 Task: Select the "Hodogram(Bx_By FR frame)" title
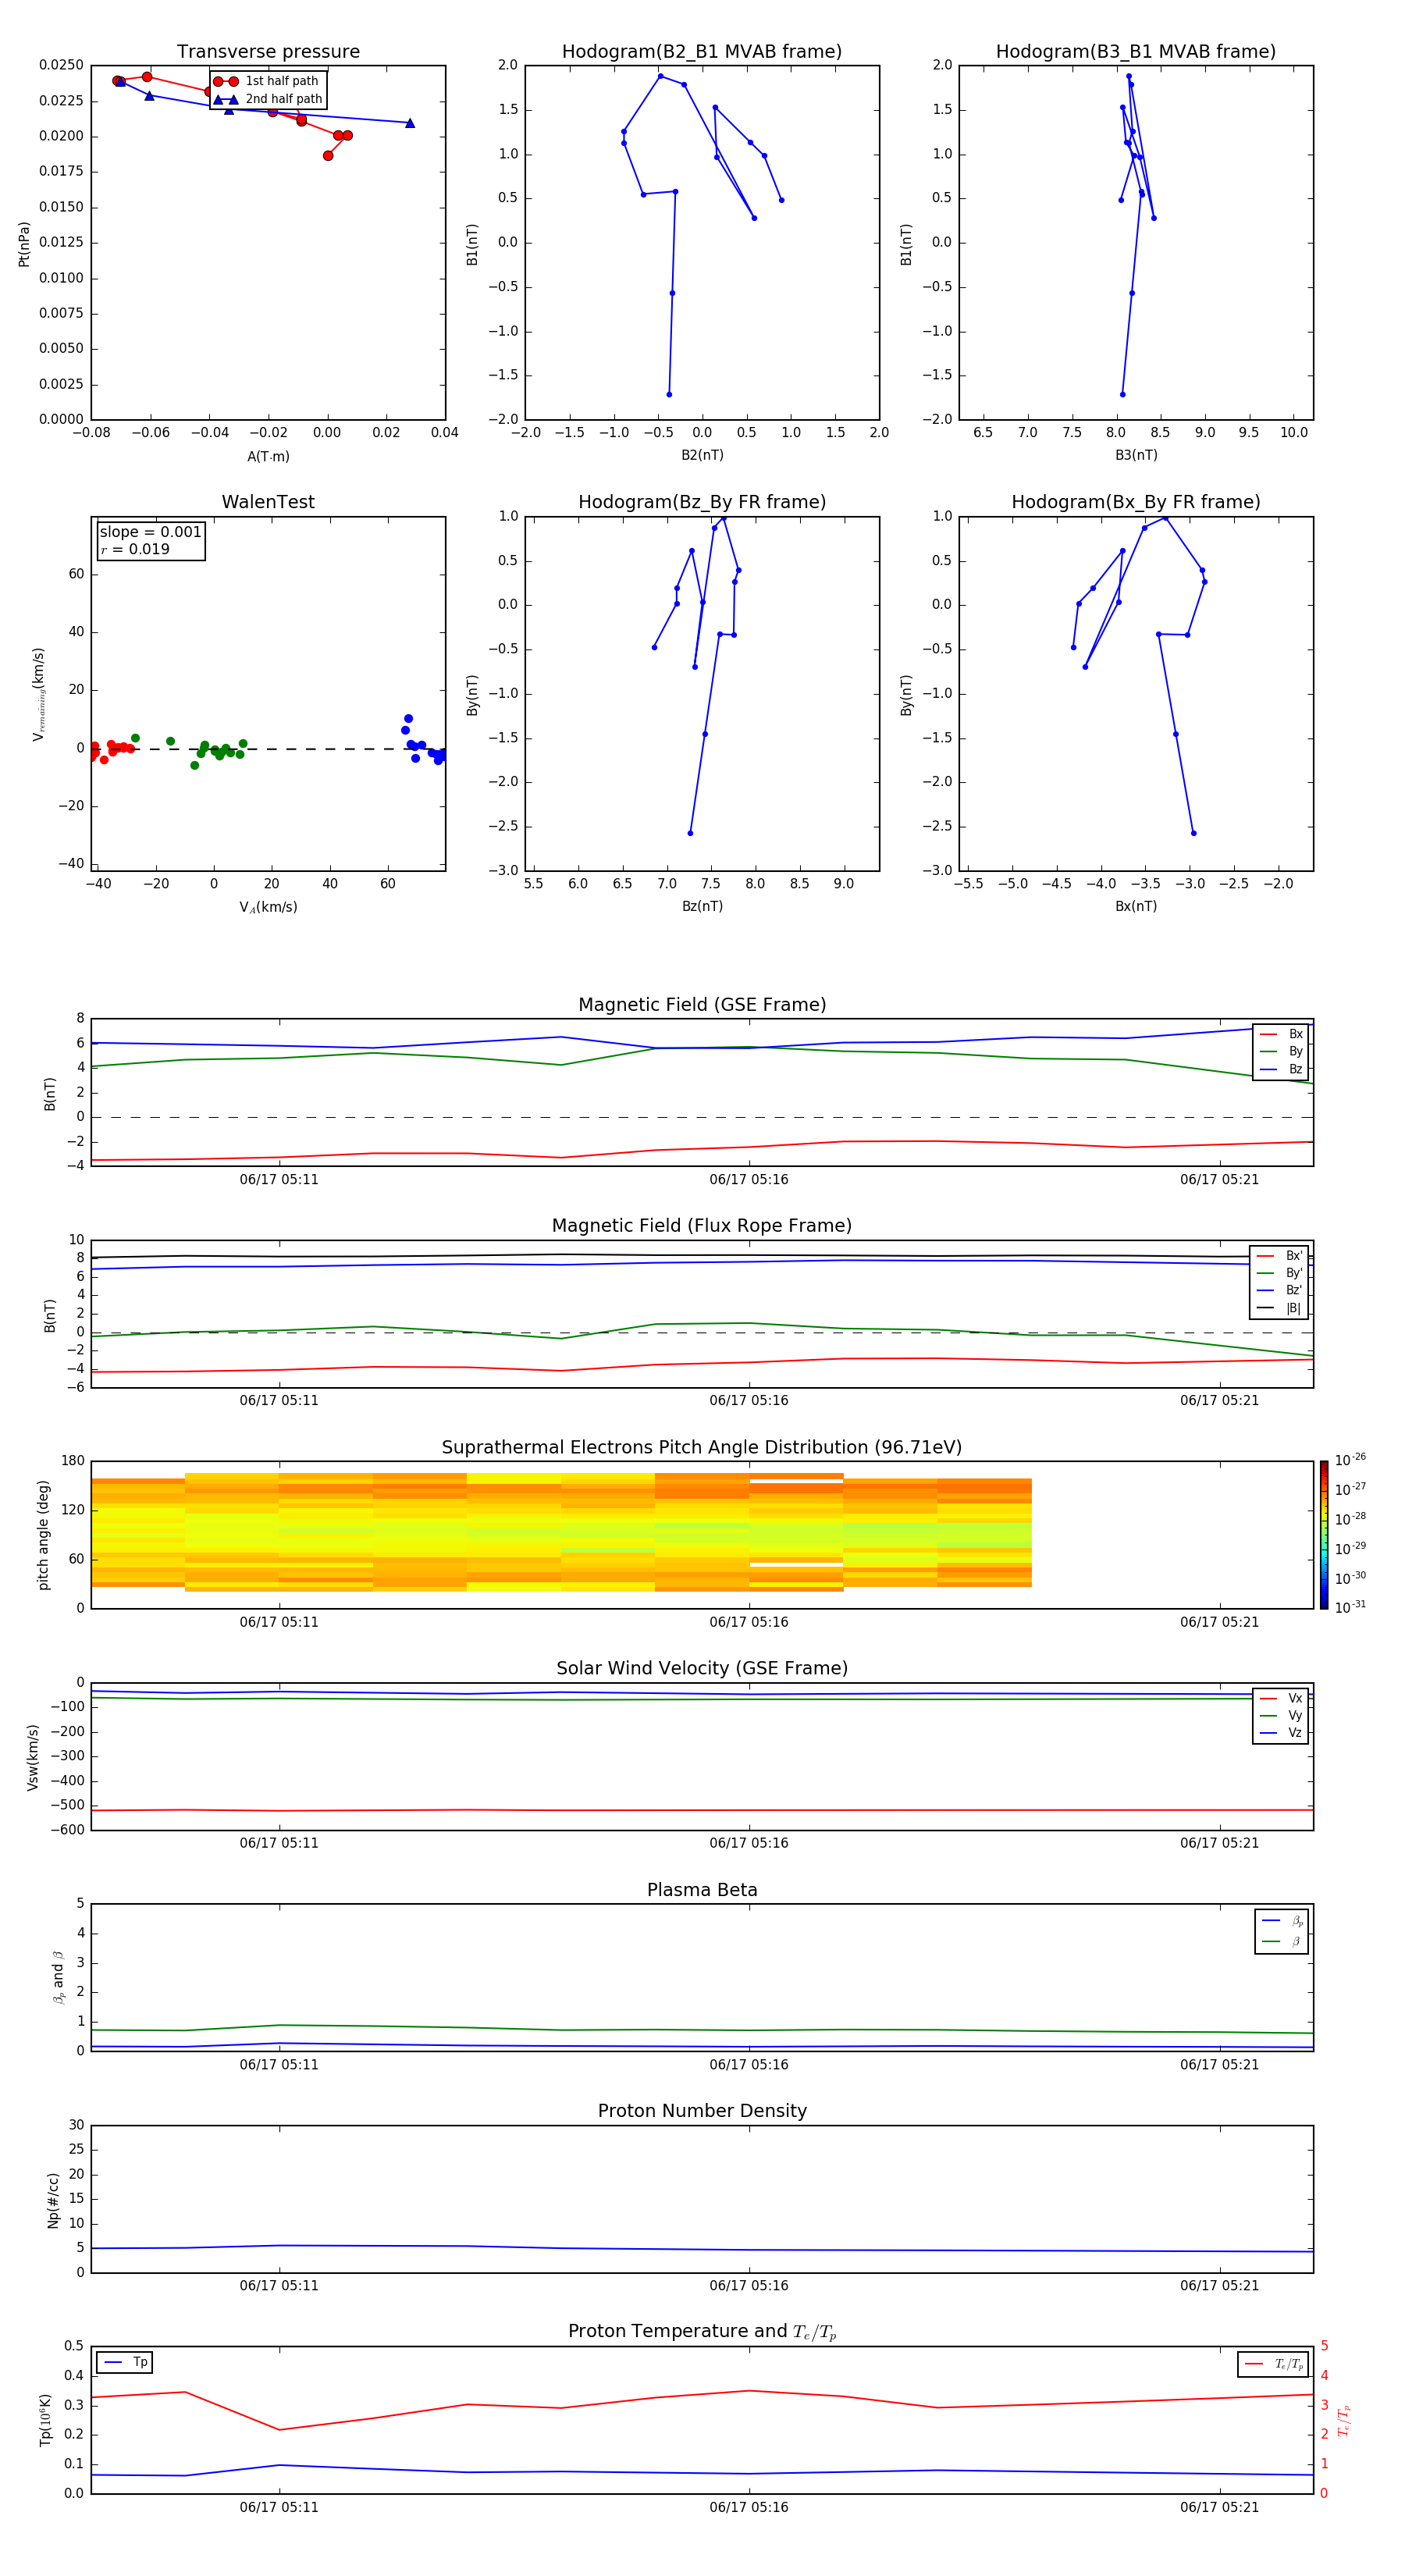(x=1136, y=502)
